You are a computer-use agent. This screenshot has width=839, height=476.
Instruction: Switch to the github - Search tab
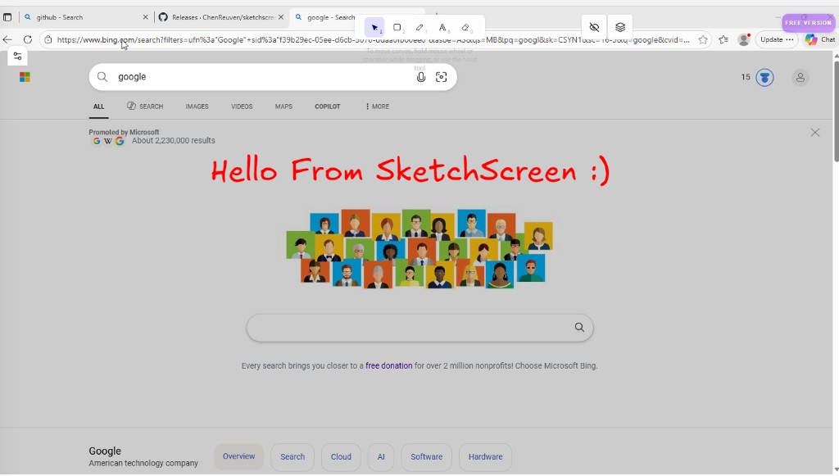[x=85, y=17]
